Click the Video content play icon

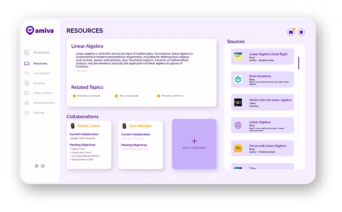pyautogui.click(x=27, y=93)
